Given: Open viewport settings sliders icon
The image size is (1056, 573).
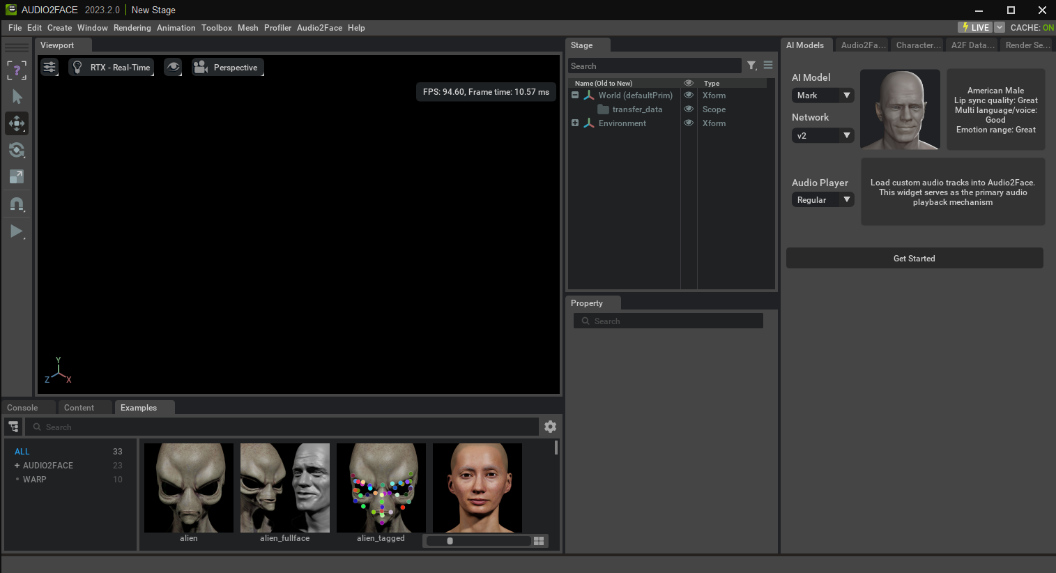Looking at the screenshot, I should pos(49,68).
